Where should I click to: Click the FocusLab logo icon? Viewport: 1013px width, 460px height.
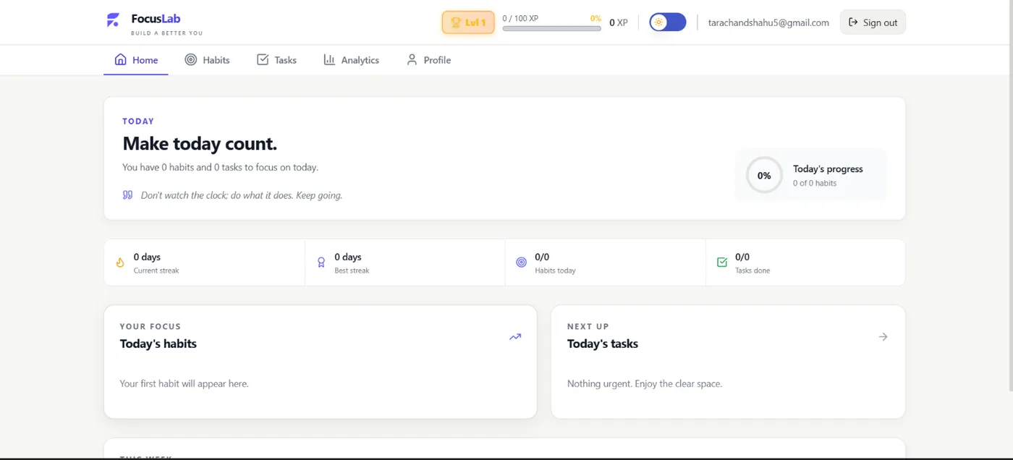pyautogui.click(x=113, y=21)
